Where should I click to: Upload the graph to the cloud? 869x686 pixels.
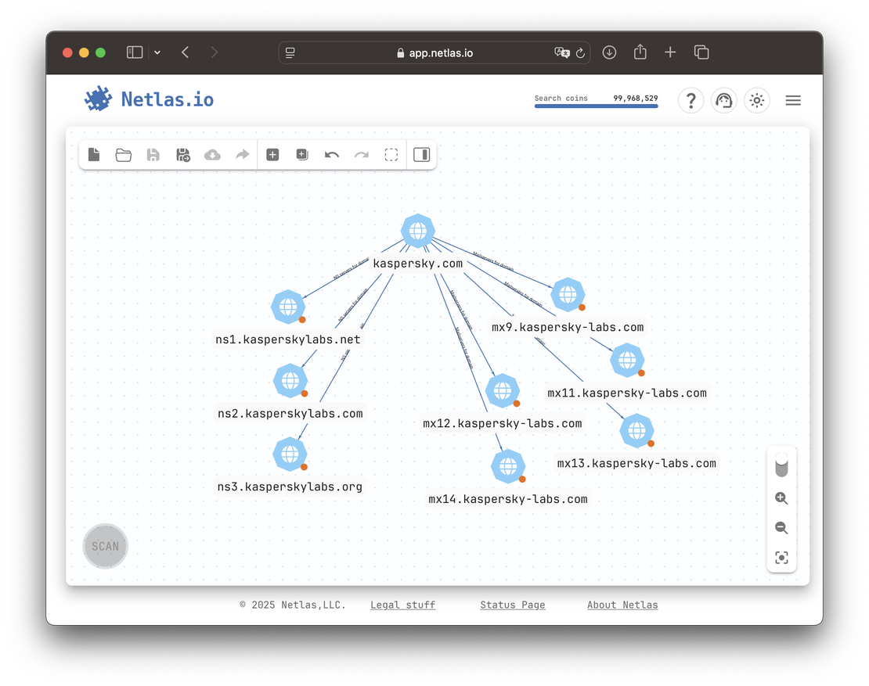[x=212, y=154]
